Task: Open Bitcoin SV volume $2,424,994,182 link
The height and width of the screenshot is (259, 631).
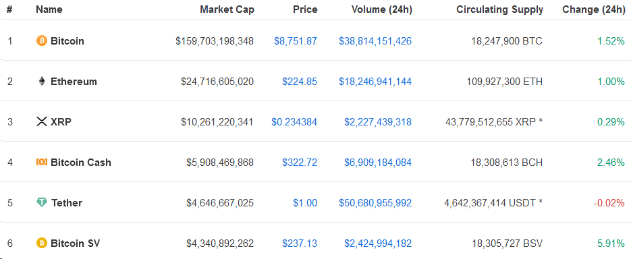Action: click(378, 243)
